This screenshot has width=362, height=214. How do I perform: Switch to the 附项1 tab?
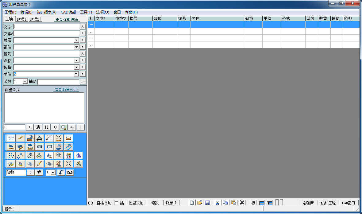tap(21, 19)
